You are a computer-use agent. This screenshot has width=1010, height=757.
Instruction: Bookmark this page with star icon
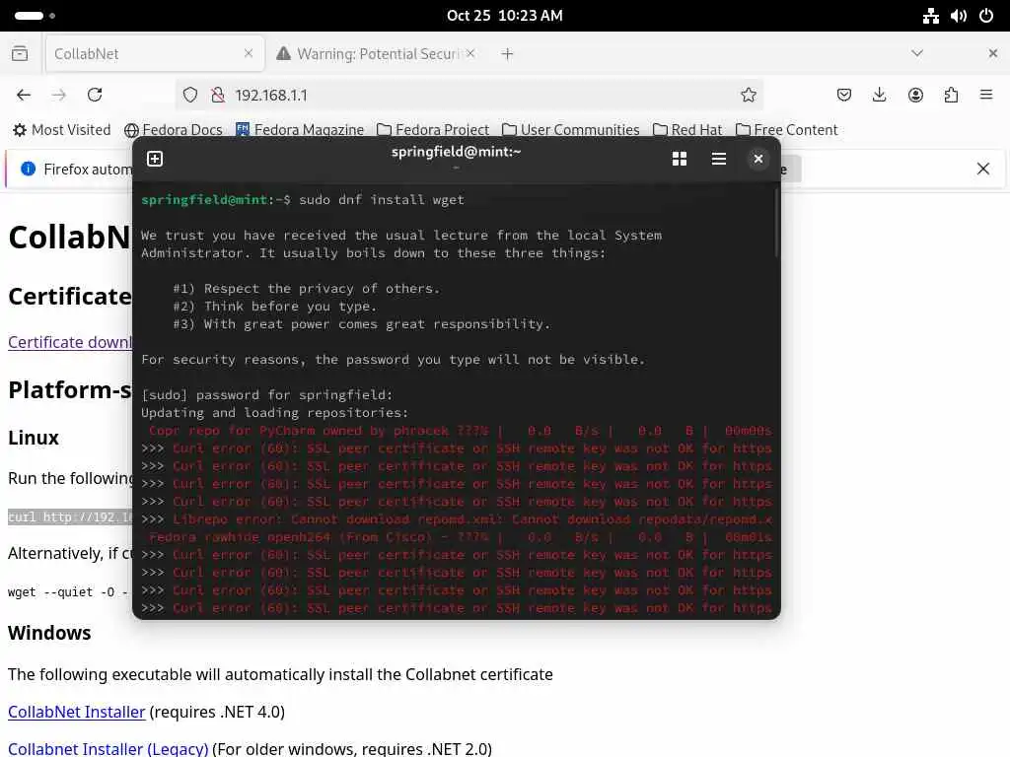pyautogui.click(x=748, y=96)
